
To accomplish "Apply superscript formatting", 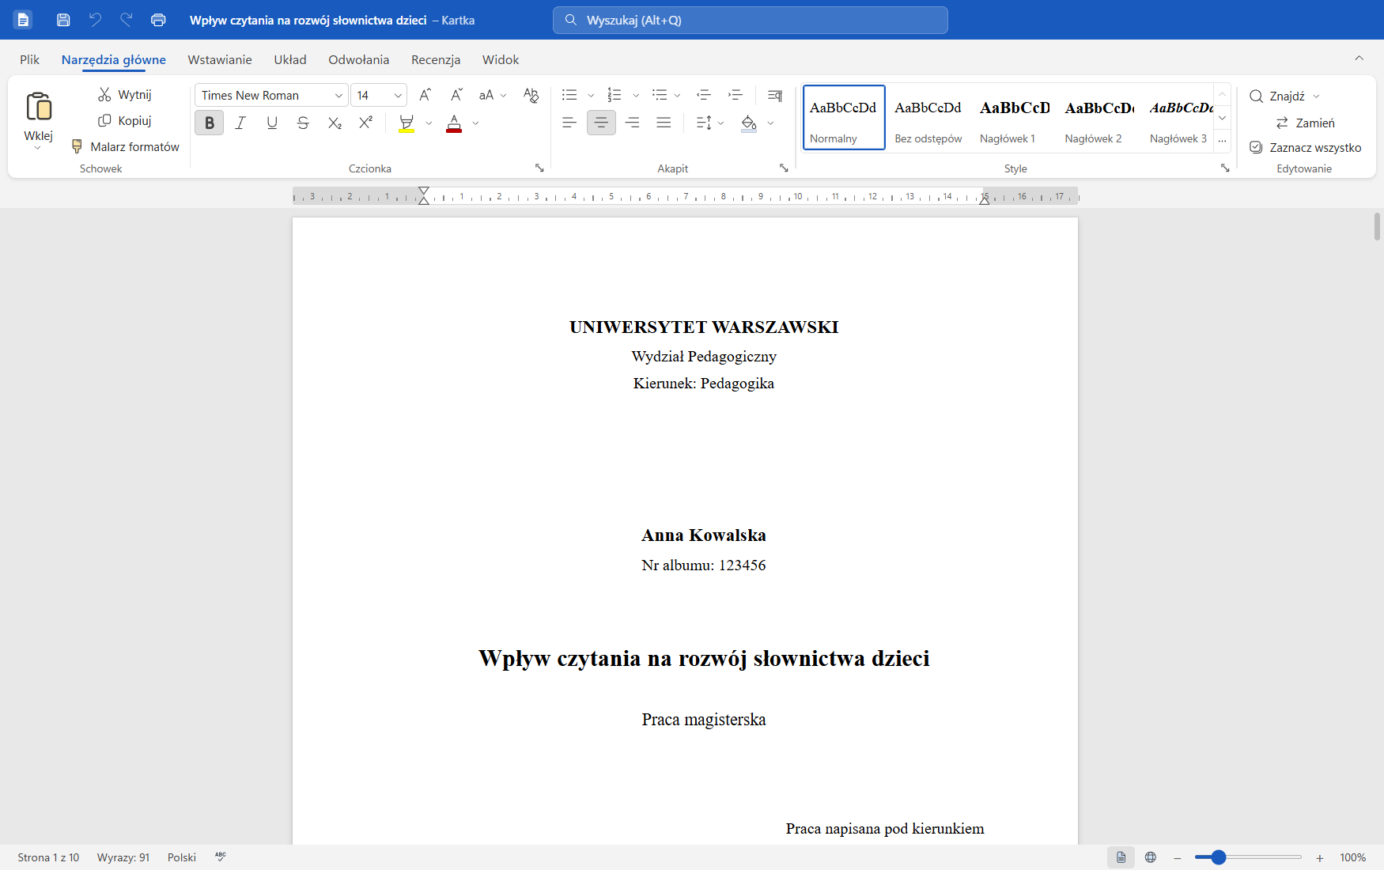I will 365,123.
